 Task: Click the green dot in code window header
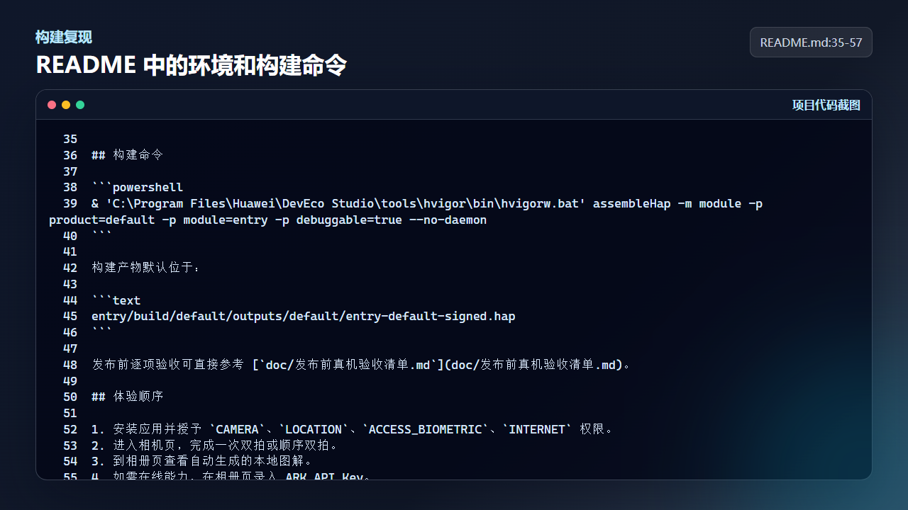coord(80,105)
